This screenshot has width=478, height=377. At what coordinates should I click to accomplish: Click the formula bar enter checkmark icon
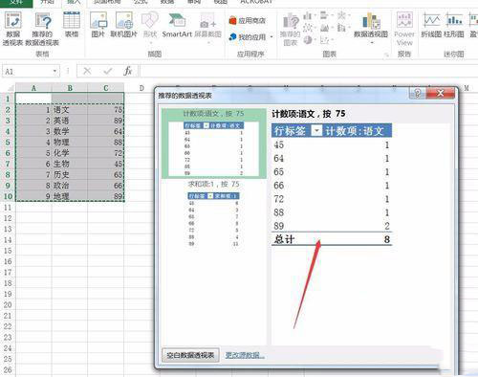pyautogui.click(x=108, y=71)
